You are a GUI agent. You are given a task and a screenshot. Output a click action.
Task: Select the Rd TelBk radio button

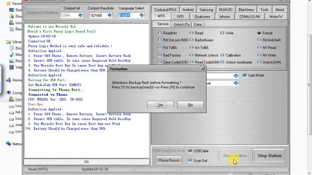point(159,48)
